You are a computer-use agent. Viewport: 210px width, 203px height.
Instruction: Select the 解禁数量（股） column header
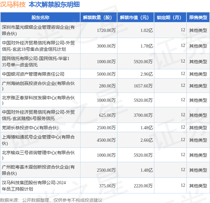click(x=99, y=18)
